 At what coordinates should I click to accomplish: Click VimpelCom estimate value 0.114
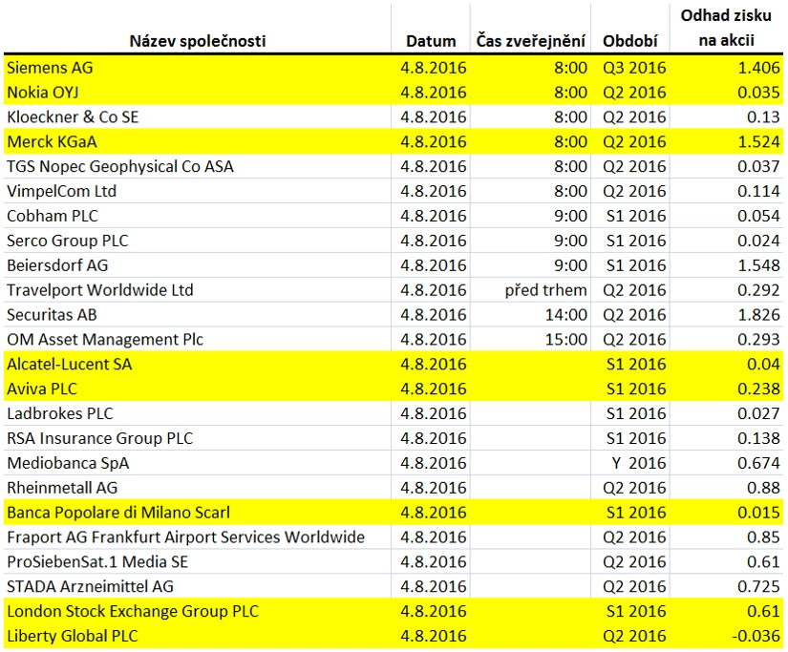[x=758, y=191]
